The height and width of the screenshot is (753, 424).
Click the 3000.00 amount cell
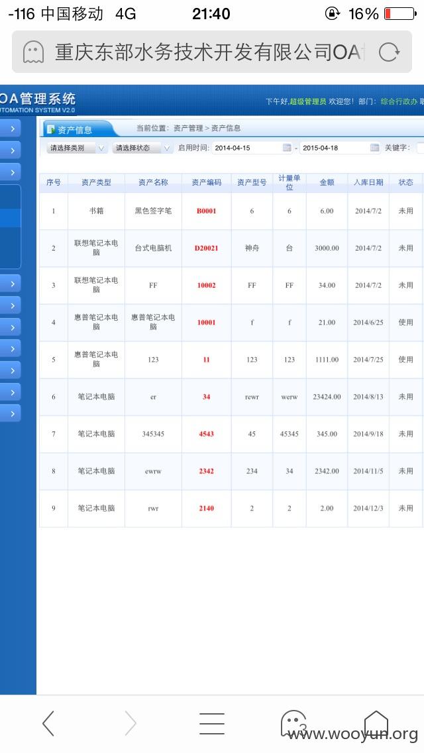(327, 249)
